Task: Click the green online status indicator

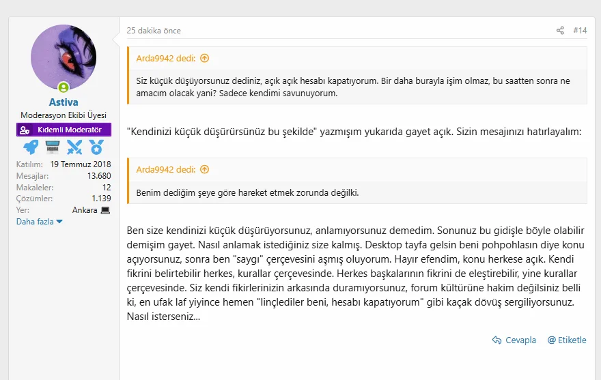Action: pos(64,87)
